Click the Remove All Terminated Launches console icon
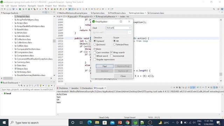The image size is (224, 126). coord(180,87)
